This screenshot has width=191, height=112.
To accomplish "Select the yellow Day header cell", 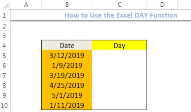I will point(119,45).
